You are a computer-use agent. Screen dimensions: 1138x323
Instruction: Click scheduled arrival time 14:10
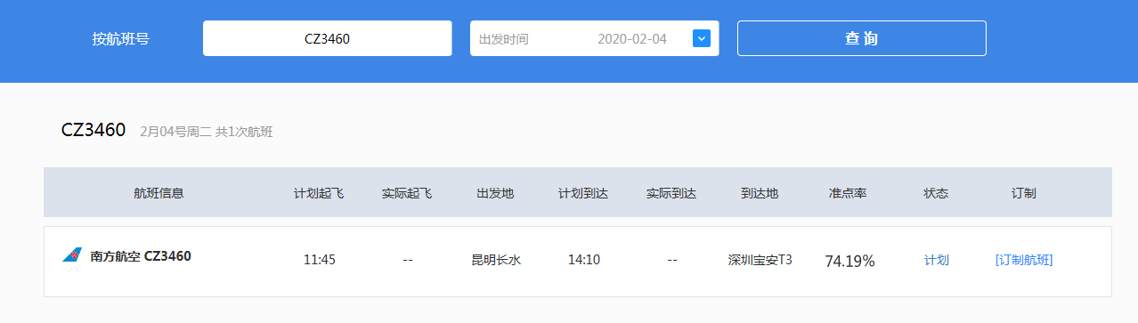(x=584, y=260)
